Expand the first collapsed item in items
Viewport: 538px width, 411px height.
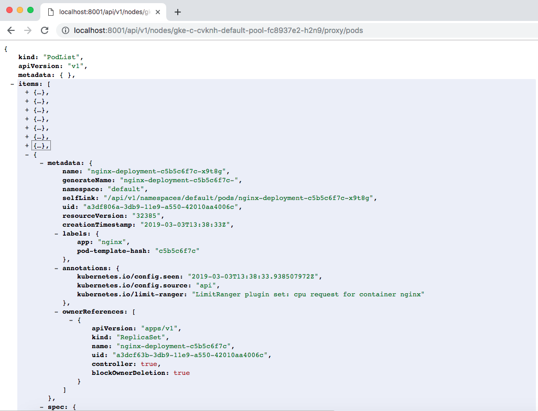point(27,93)
